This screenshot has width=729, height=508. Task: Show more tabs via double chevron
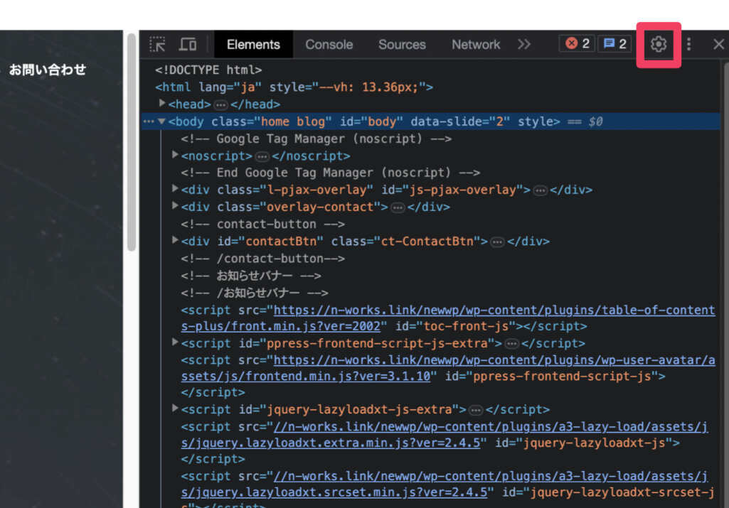[x=524, y=44]
